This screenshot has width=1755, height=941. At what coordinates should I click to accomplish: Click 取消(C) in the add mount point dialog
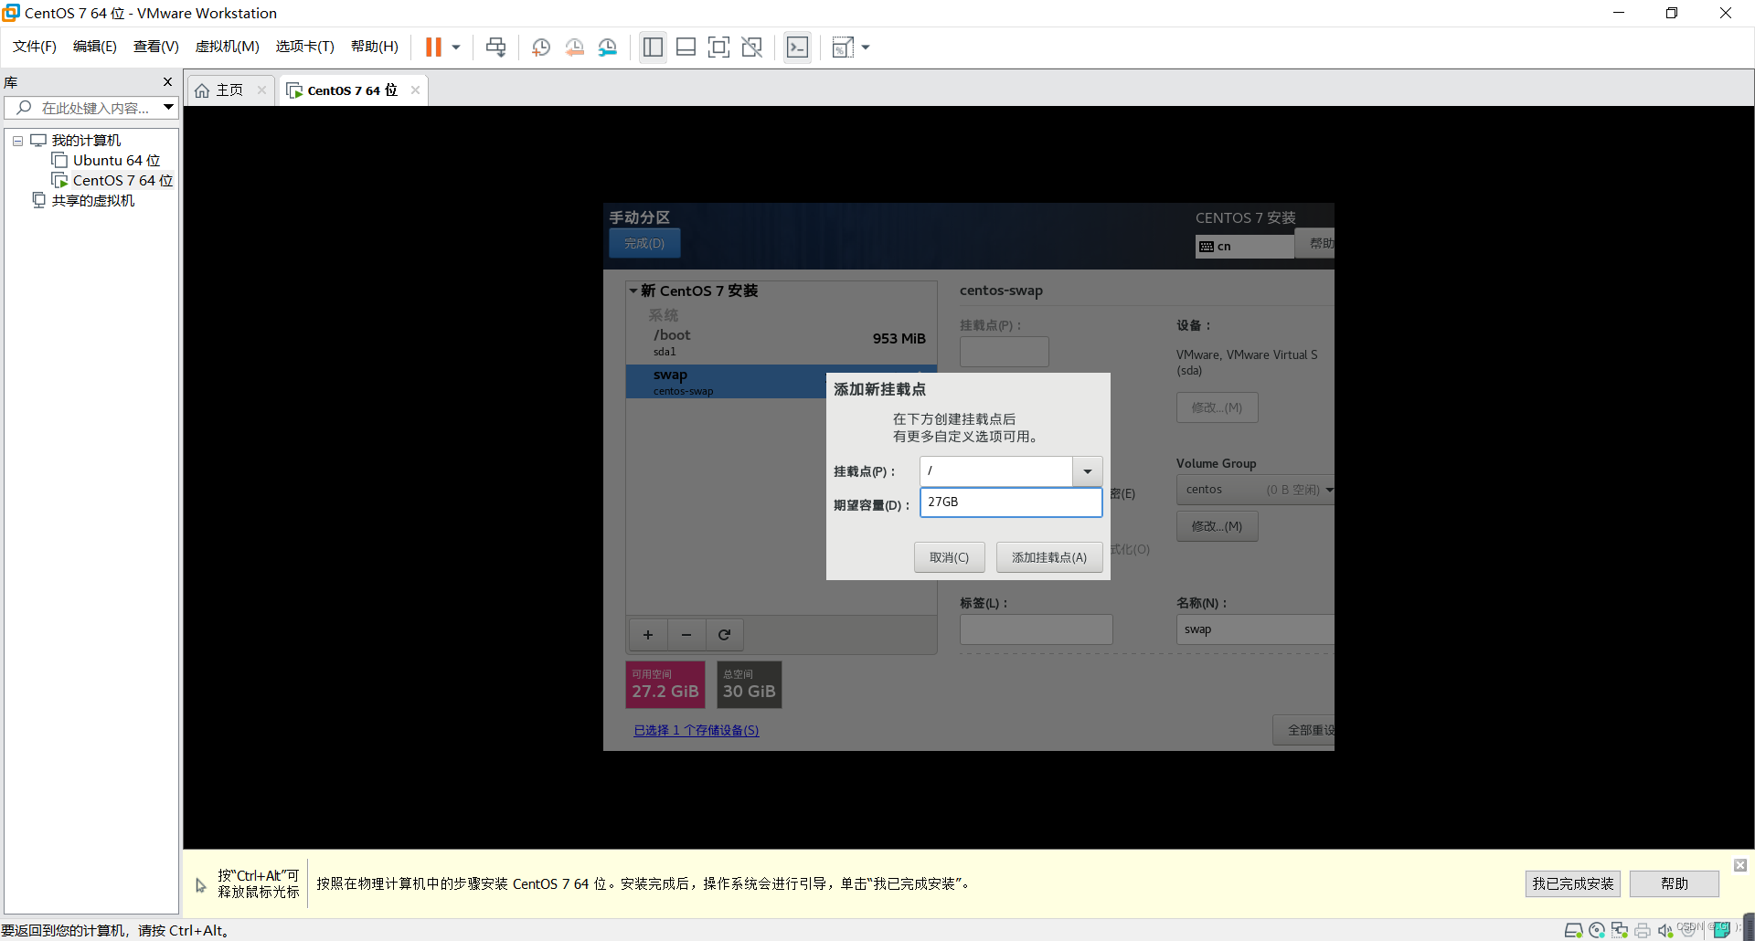pyautogui.click(x=949, y=557)
